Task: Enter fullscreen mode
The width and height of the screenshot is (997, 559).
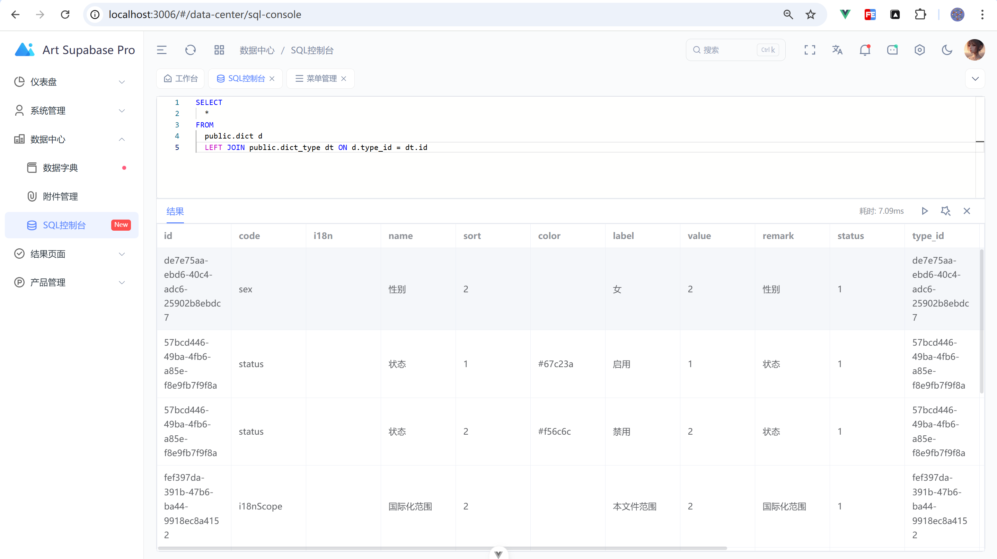Action: [x=810, y=50]
